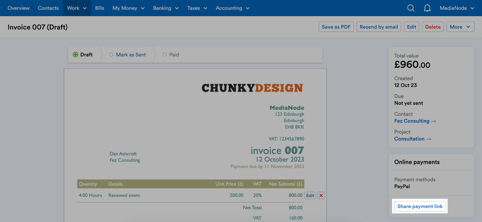Open the Consultation project link
482x222 pixels.
point(413,139)
